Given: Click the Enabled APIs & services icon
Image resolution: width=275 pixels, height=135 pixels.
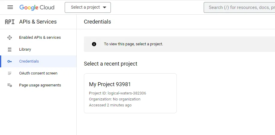Looking at the screenshot, I should coord(10,38).
